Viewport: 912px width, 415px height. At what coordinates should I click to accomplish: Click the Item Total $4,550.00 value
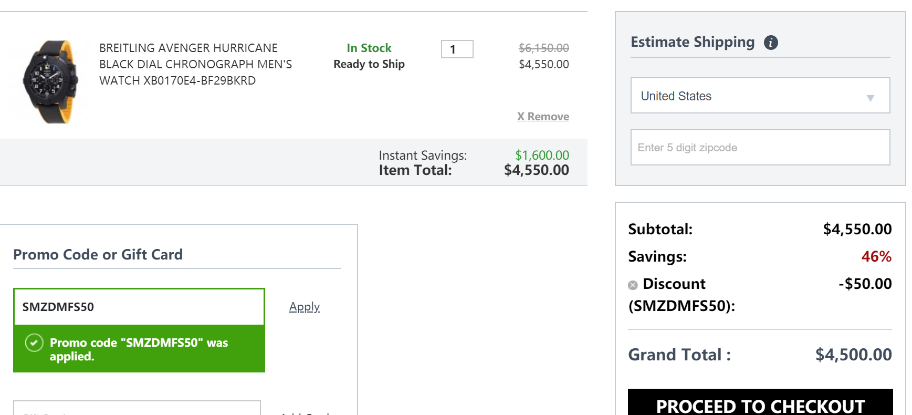(x=536, y=170)
